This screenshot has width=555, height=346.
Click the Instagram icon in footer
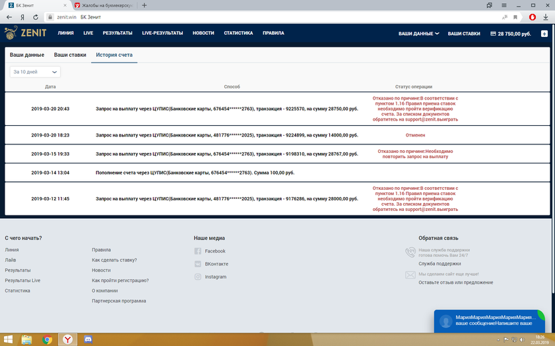(x=197, y=277)
